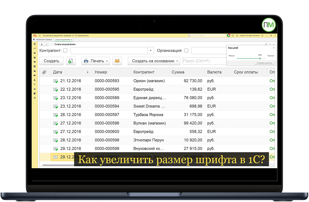This screenshot has height=202, width=309.
Task: Open the lock-shaped section in sidebar
Action: pos(35,57)
